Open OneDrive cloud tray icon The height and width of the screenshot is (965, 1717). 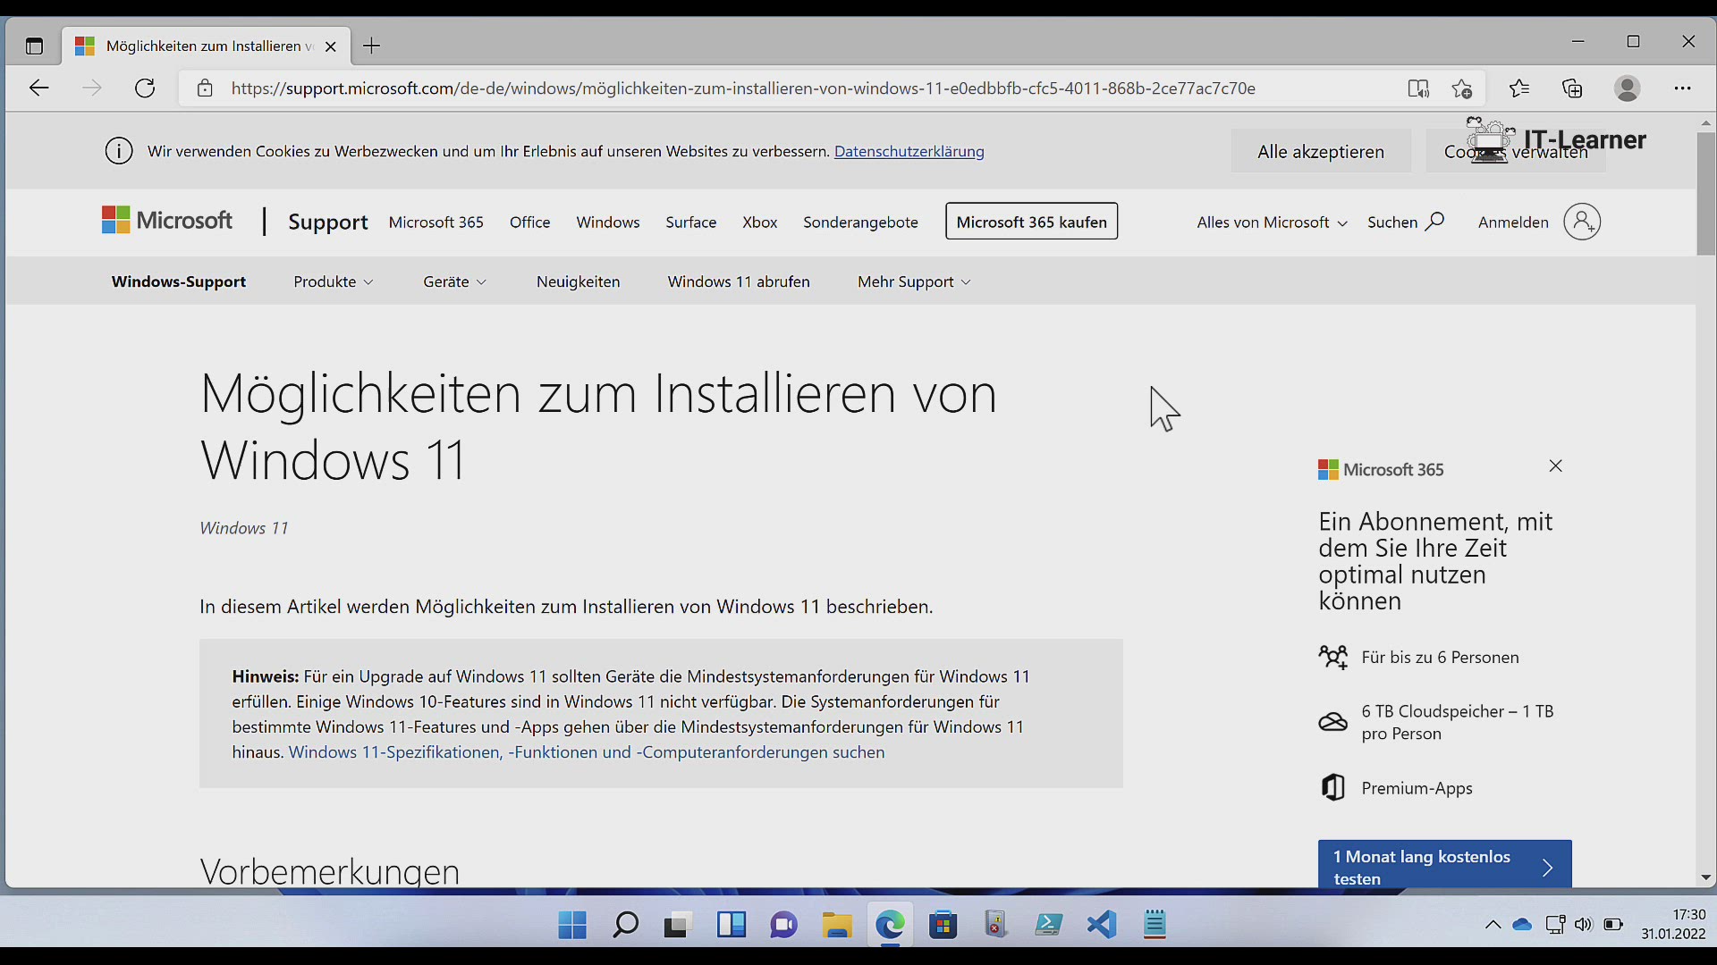[x=1522, y=925]
